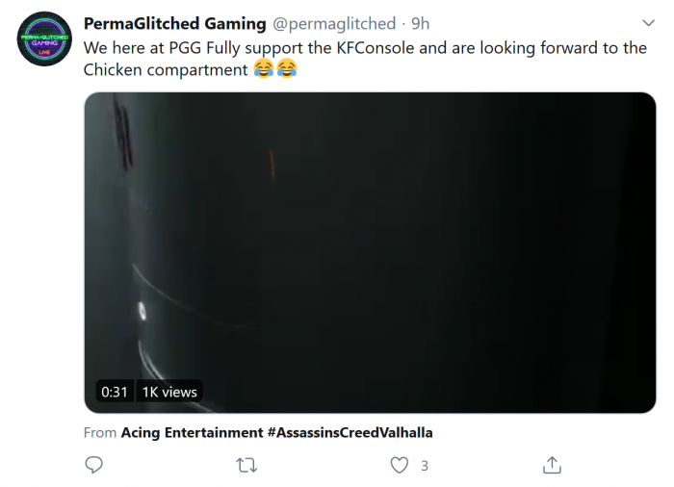The image size is (674, 487).
Task: Open the tweet via the 9h timestamp
Action: tap(420, 23)
